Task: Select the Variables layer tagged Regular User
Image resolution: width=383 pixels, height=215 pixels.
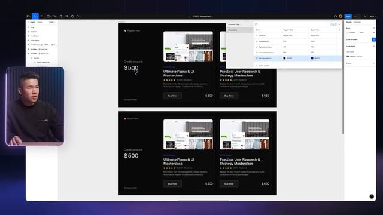Action: (41, 54)
